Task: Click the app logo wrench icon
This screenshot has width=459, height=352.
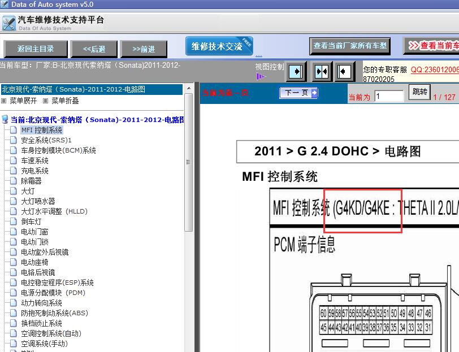Action: [x=8, y=23]
